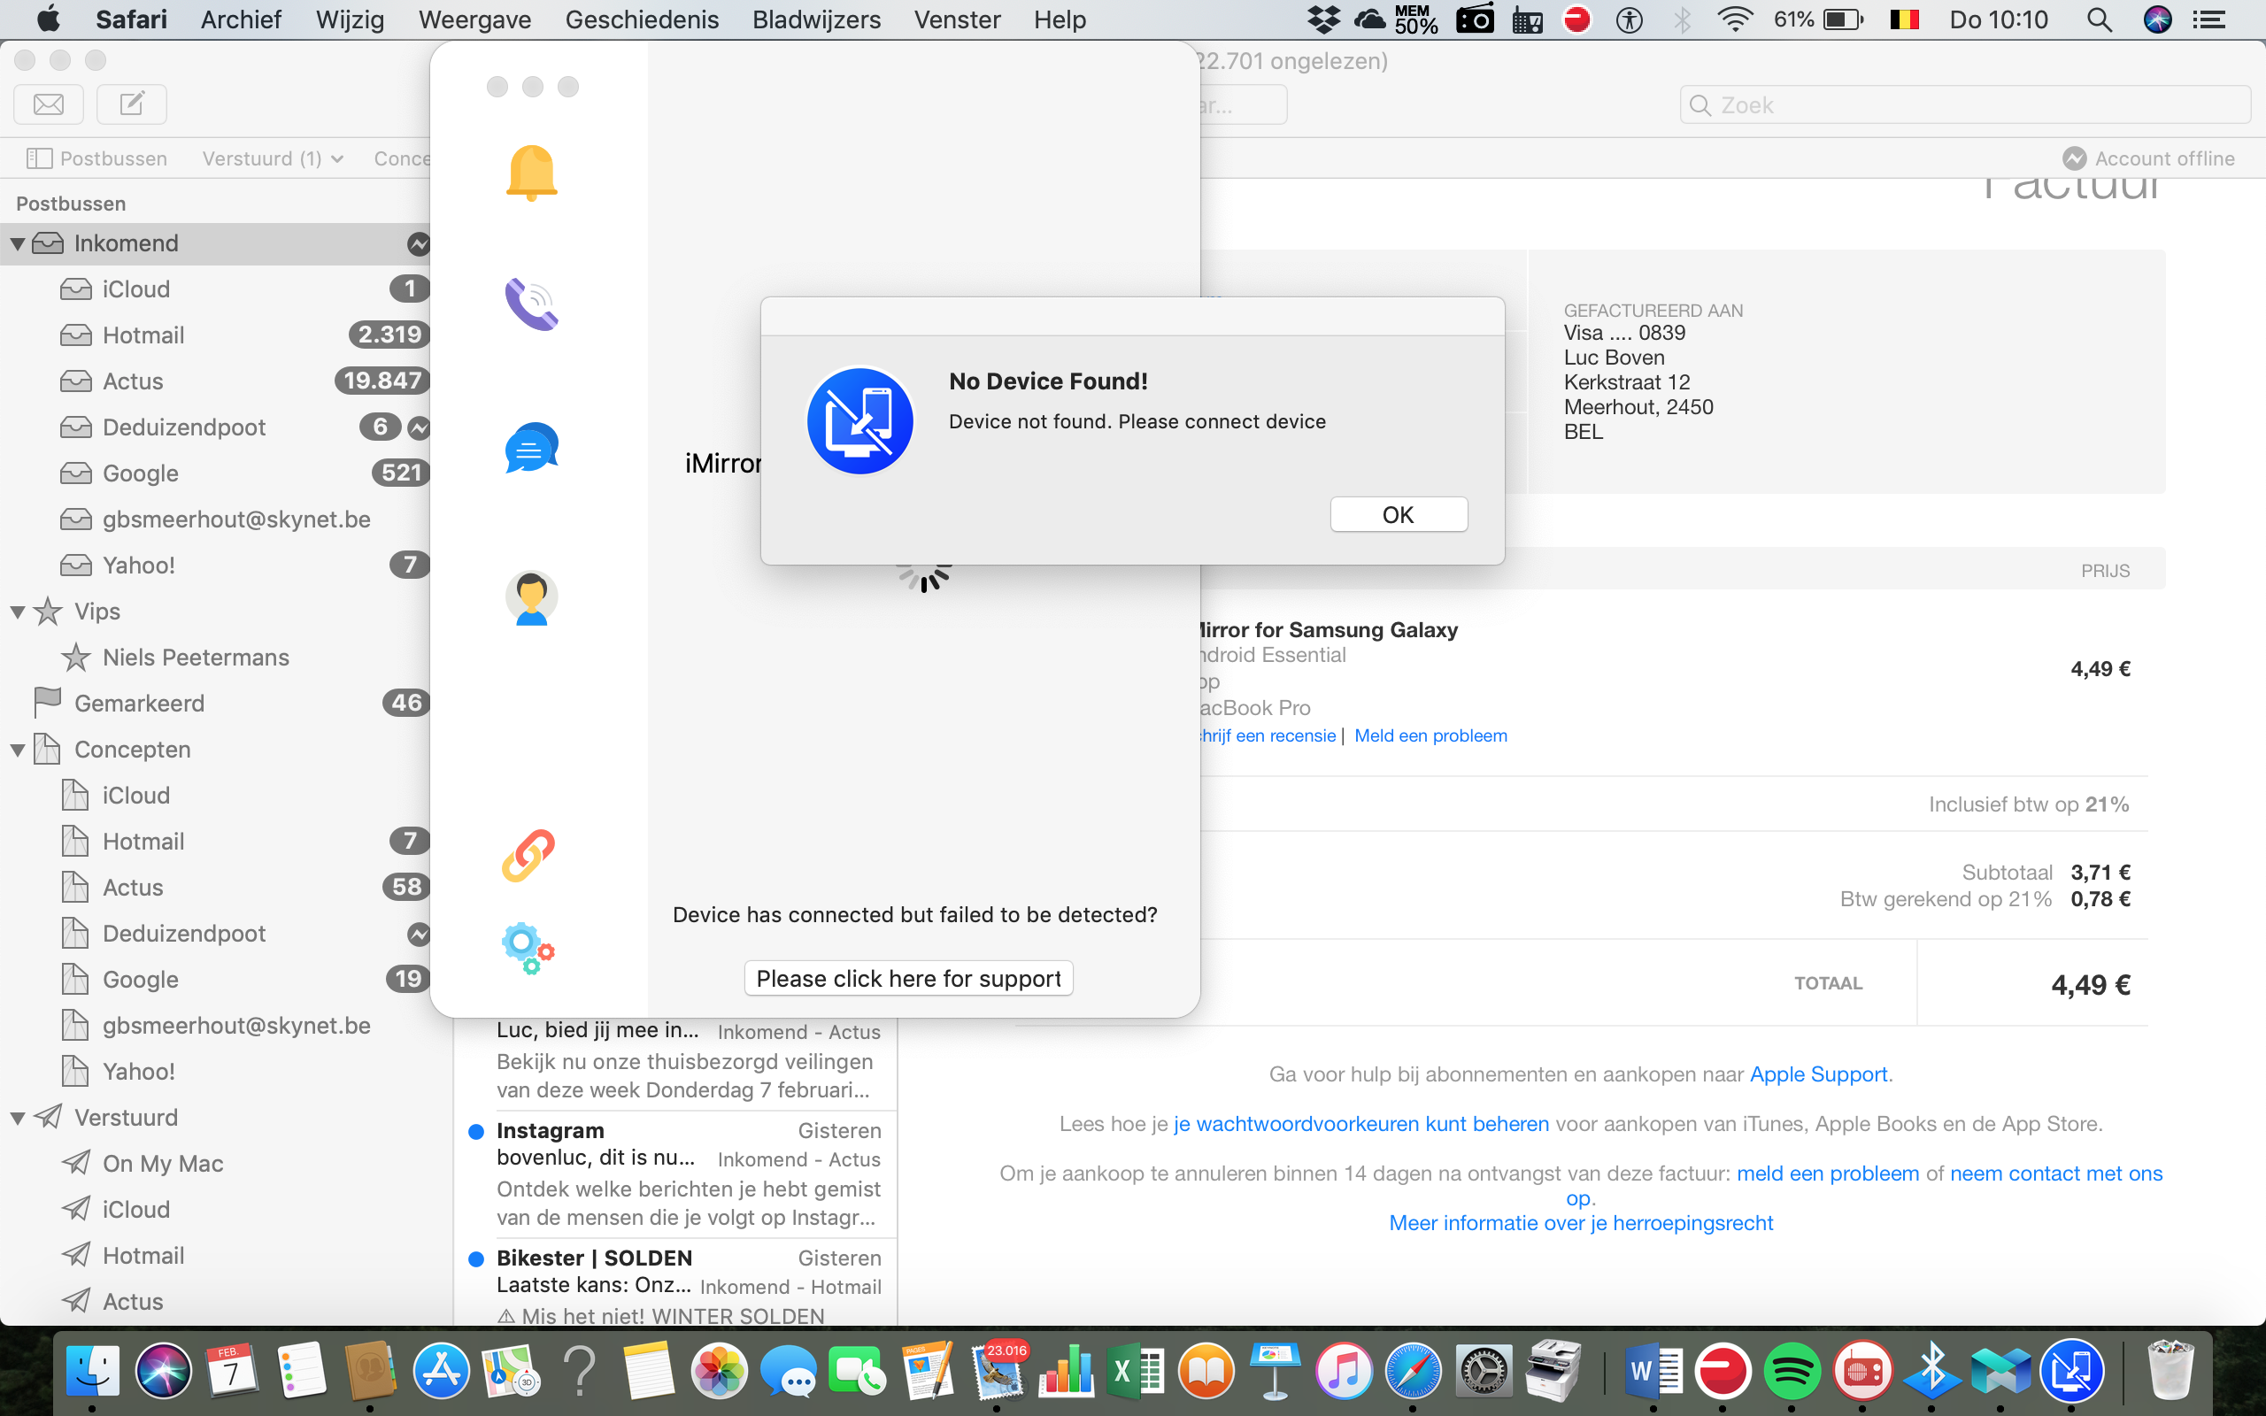Open iTunes from the Dock
The height and width of the screenshot is (1416, 2266).
pyautogui.click(x=1344, y=1370)
